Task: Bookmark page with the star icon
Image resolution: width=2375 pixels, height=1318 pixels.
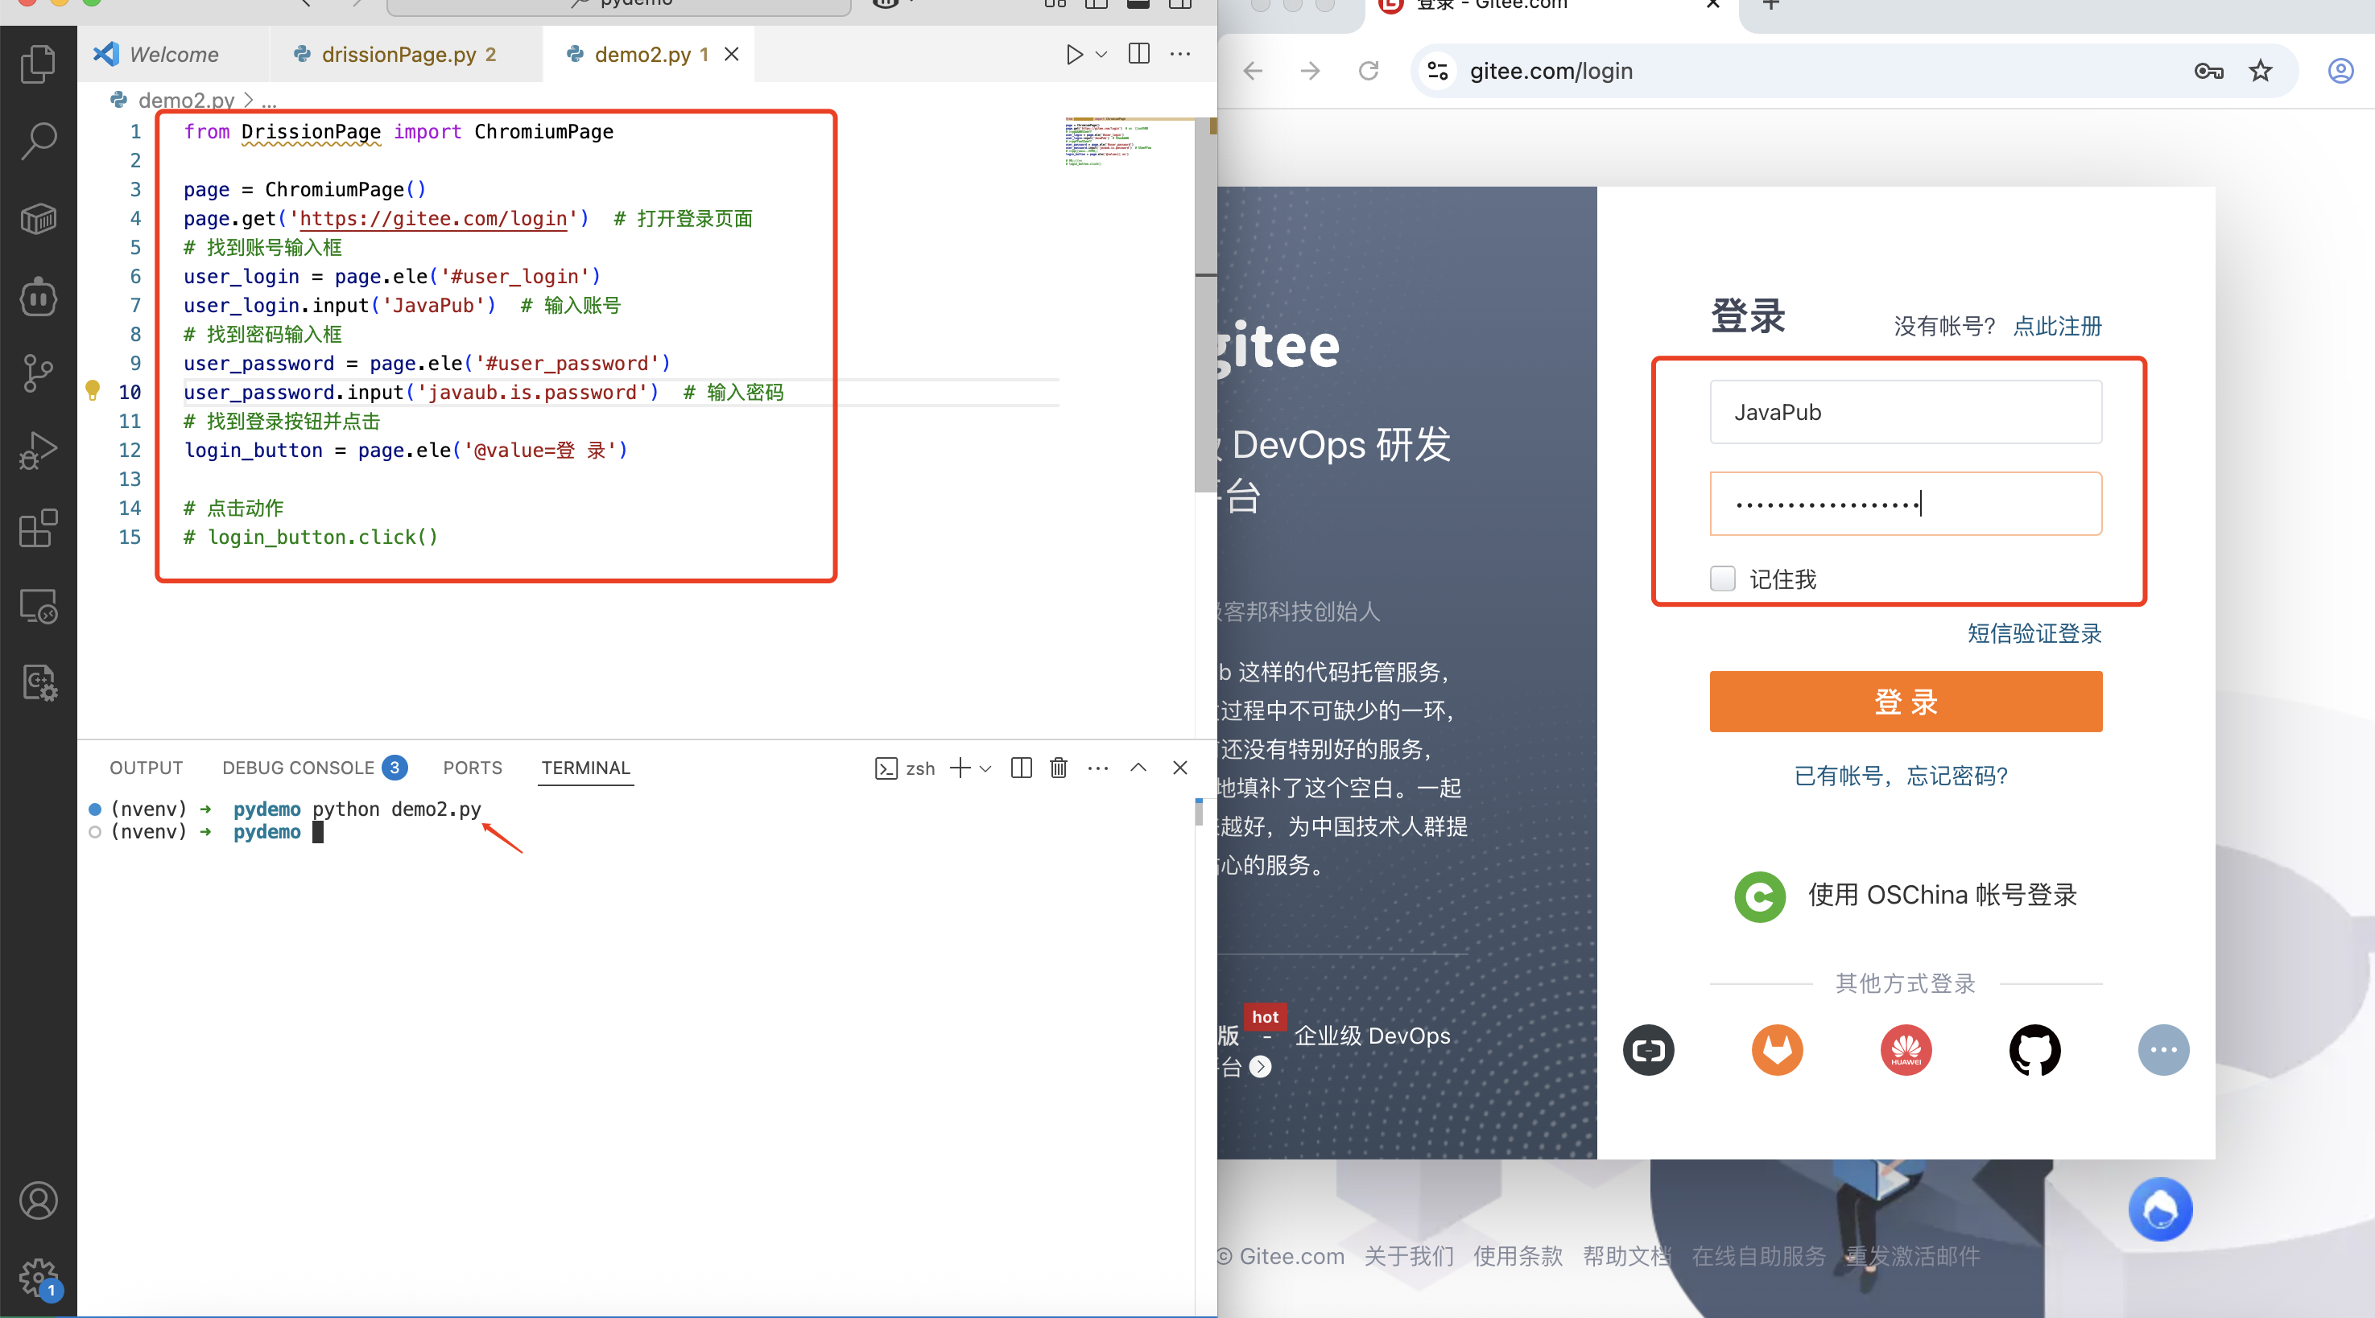Action: [x=2260, y=71]
